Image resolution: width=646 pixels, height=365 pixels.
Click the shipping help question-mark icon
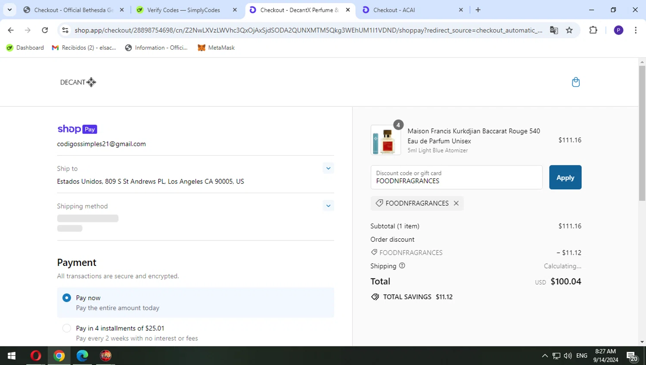click(402, 265)
